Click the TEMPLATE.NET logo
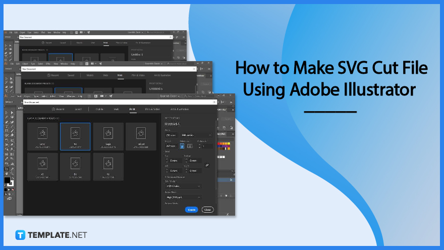The width and height of the screenshot is (444, 250). coord(51,235)
